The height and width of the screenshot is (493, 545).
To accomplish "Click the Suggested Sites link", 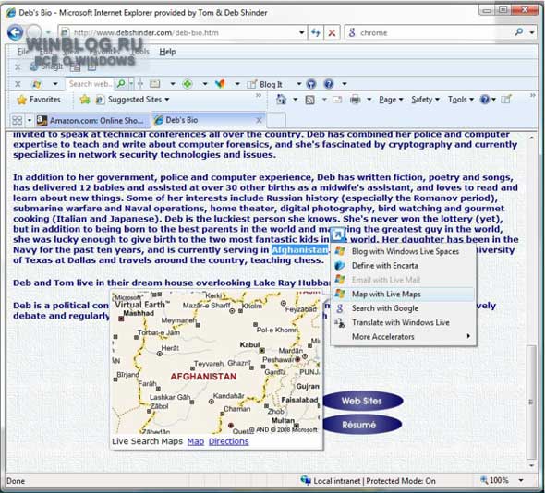I will tap(135, 100).
